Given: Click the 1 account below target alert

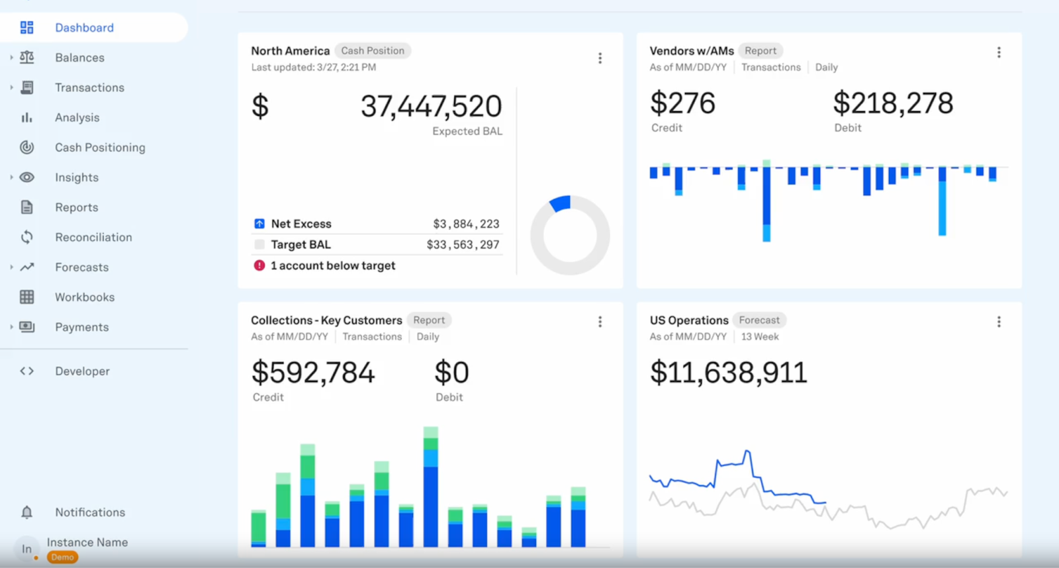Looking at the screenshot, I should pos(332,265).
